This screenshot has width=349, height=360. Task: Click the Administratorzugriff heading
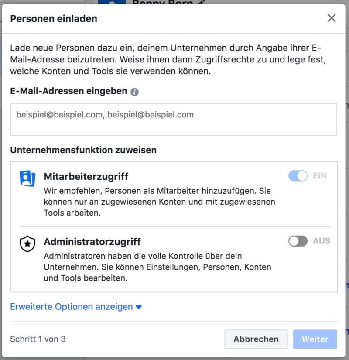click(92, 241)
